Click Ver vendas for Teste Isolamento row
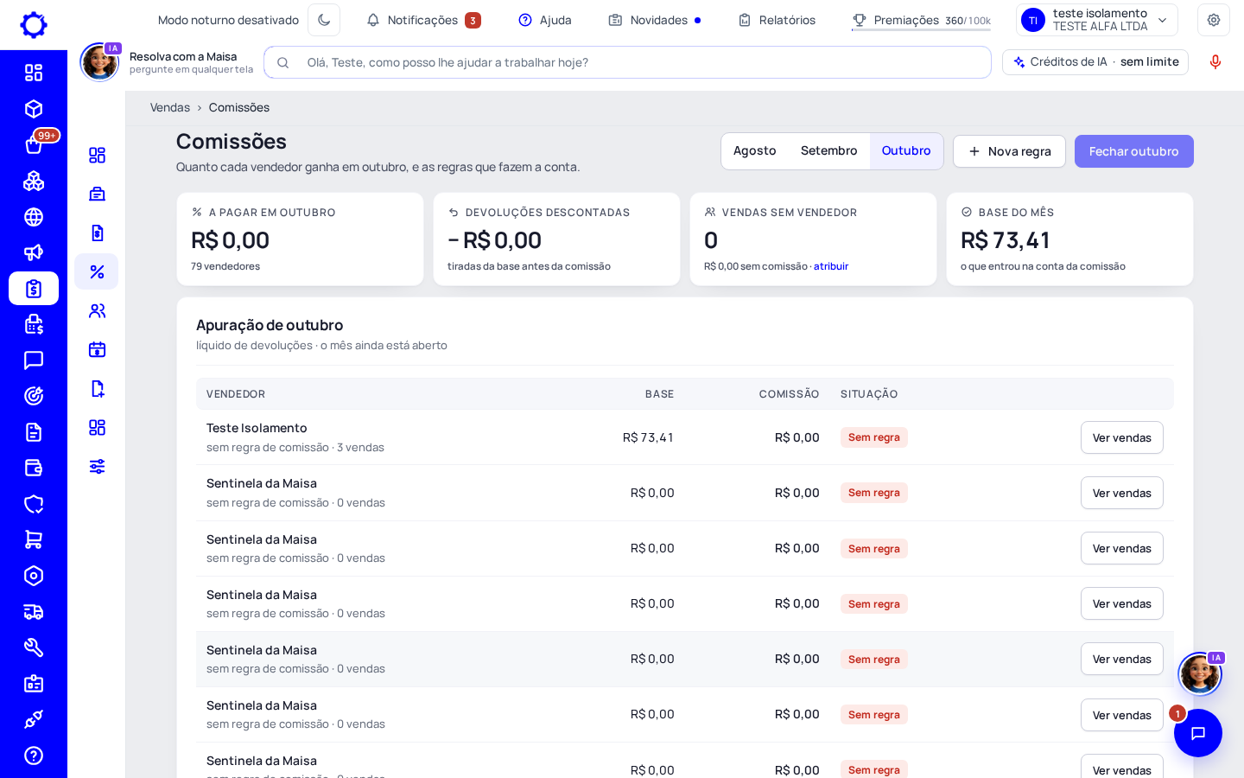This screenshot has width=1244, height=778. pyautogui.click(x=1122, y=437)
